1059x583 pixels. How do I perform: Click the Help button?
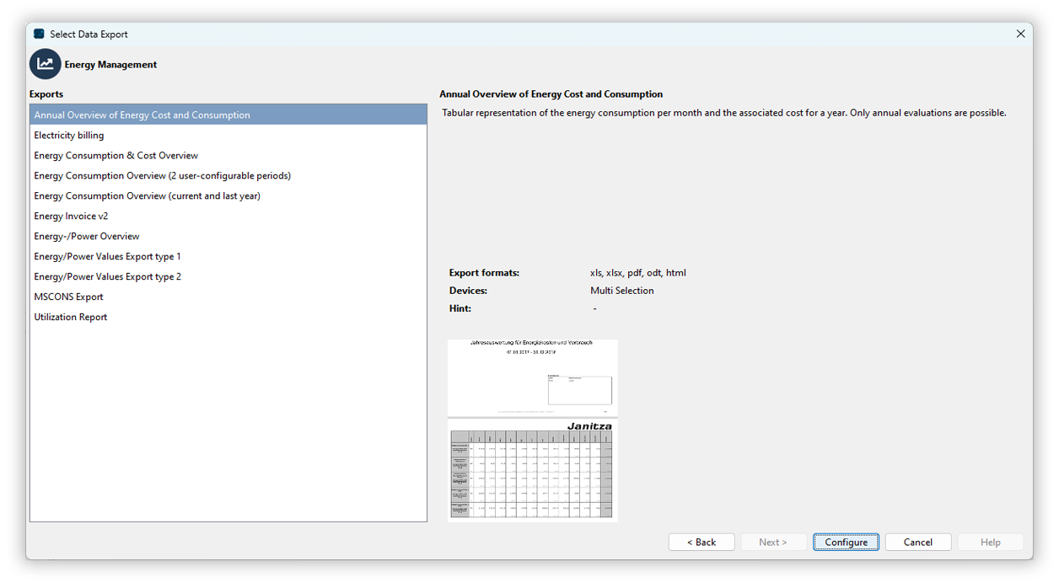(991, 542)
